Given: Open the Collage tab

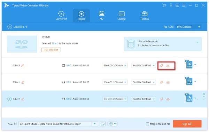Looking at the screenshot, I should (122, 16).
